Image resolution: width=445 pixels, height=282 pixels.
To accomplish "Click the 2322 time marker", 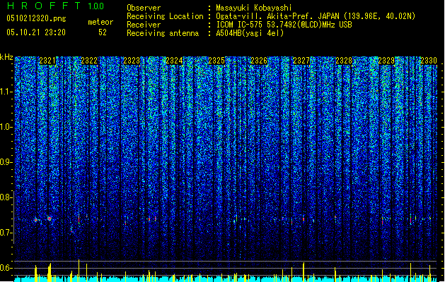I will (89, 61).
